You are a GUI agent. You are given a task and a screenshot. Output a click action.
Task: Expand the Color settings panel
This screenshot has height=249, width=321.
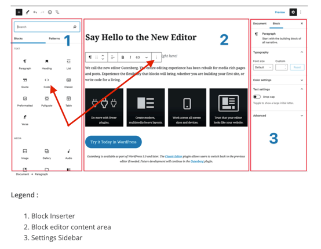[278, 80]
